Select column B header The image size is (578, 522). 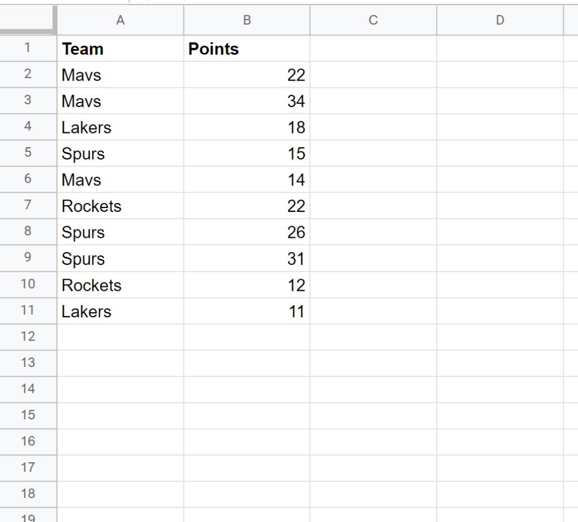(246, 20)
